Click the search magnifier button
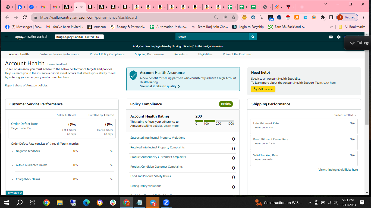This screenshot has width=371, height=208. click(x=253, y=37)
